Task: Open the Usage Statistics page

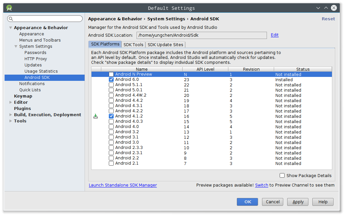Action: pyautogui.click(x=41, y=71)
